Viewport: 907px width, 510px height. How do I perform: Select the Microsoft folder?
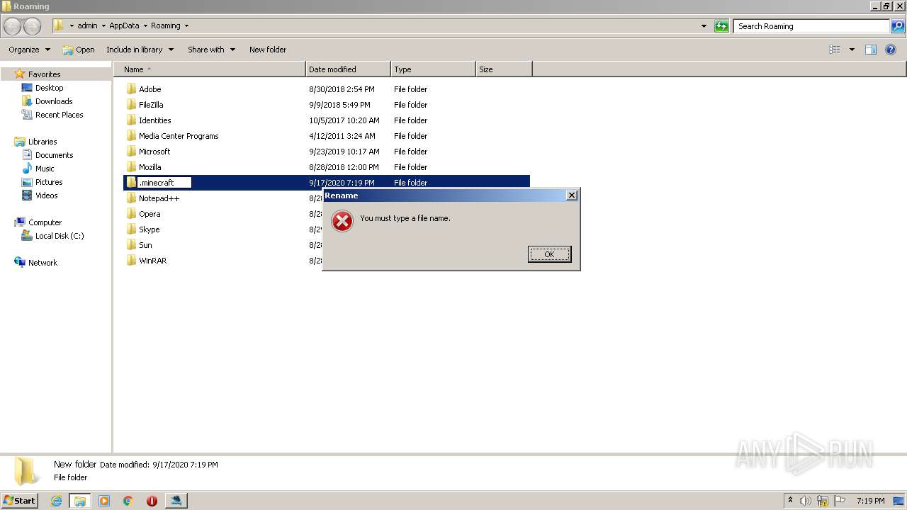pos(154,152)
